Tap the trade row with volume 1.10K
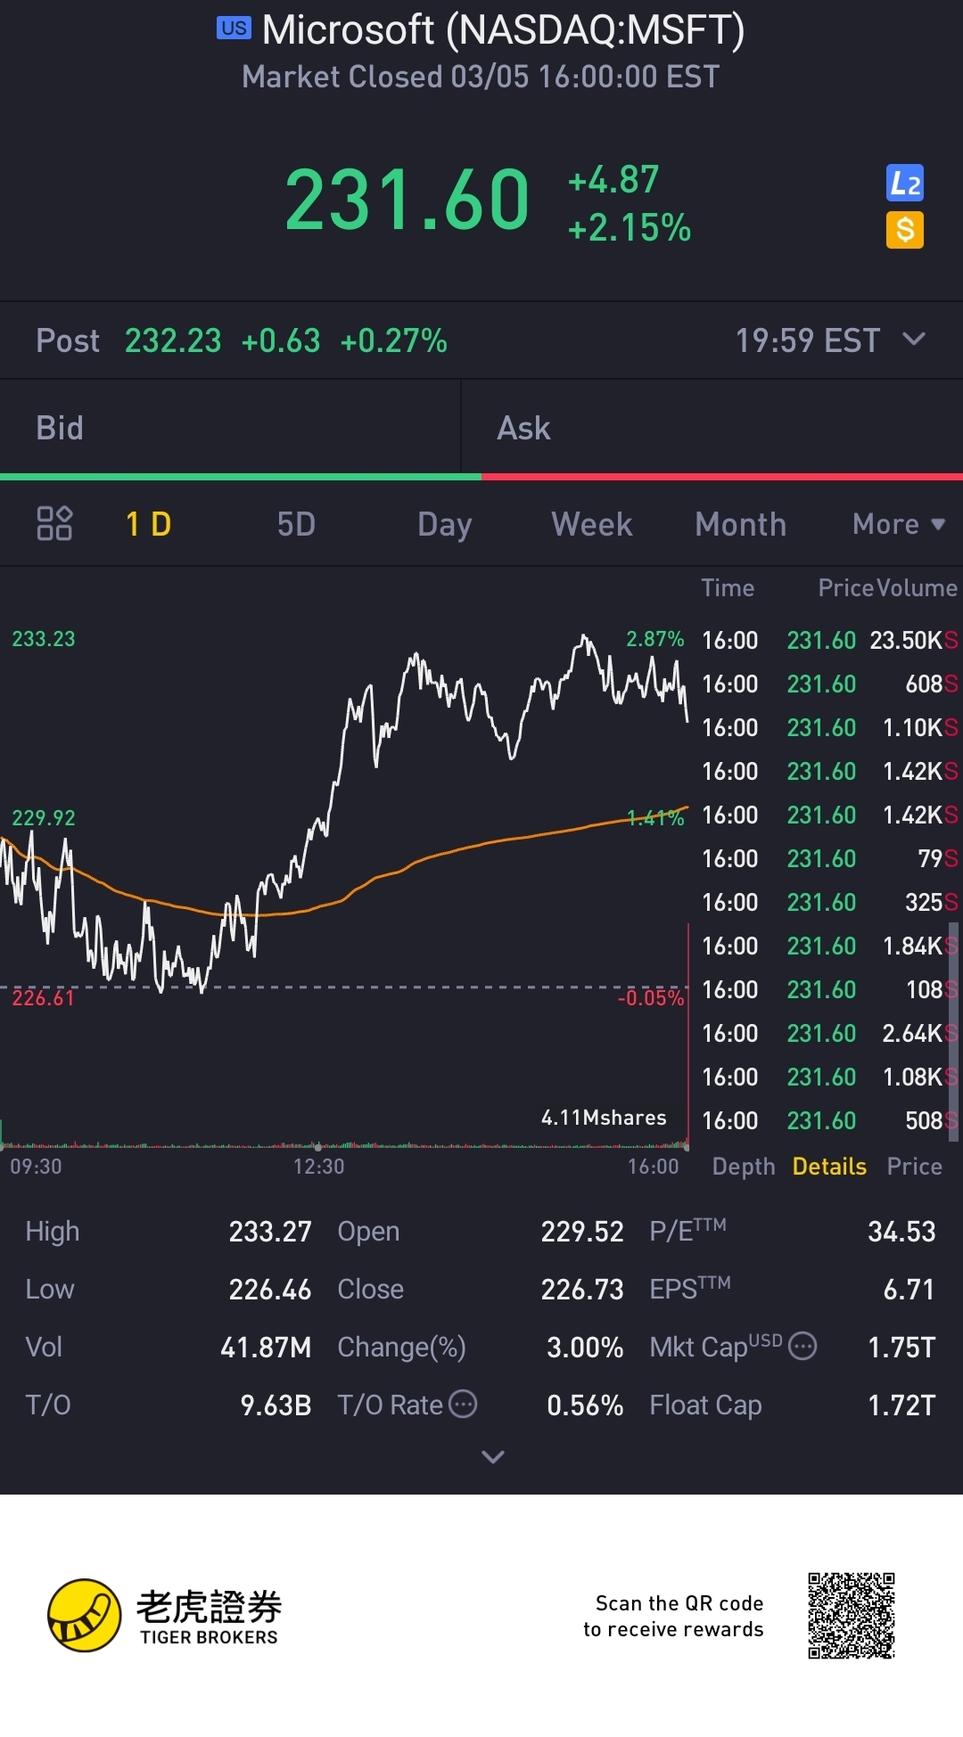This screenshot has width=963, height=1737. [x=829, y=727]
